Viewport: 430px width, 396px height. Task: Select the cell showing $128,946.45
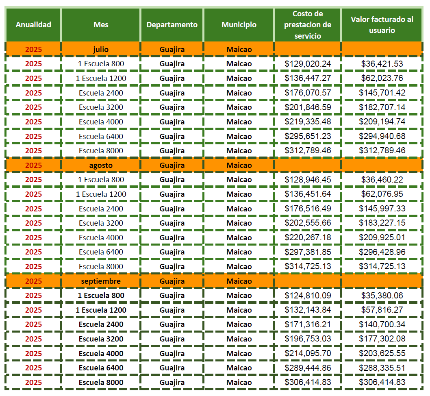coord(308,180)
